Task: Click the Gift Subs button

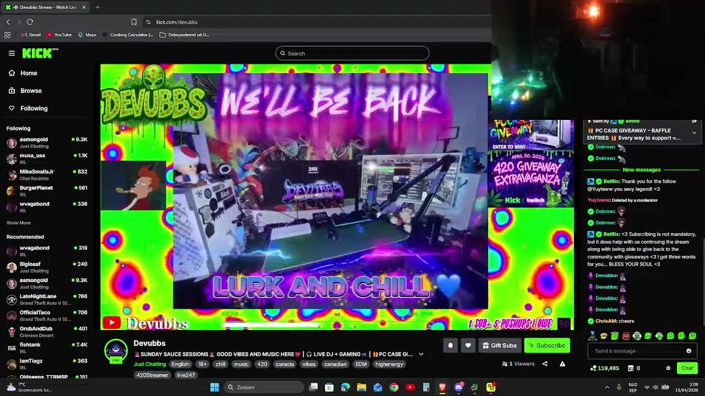Action: [500, 345]
